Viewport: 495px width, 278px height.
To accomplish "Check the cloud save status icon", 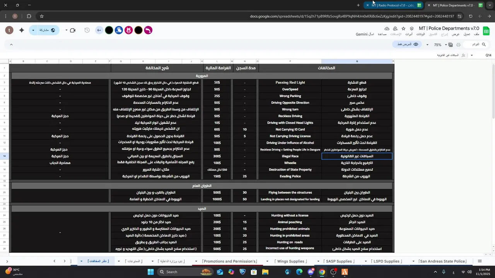I will click(387, 29).
